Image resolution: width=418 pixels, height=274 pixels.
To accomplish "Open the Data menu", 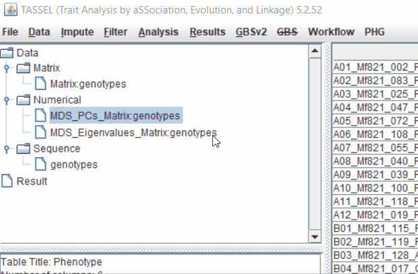I will [x=39, y=32].
